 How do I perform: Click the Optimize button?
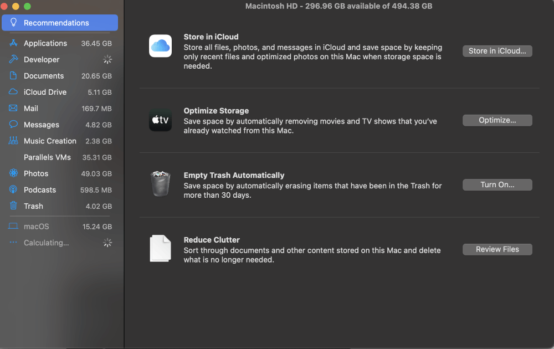[497, 120]
